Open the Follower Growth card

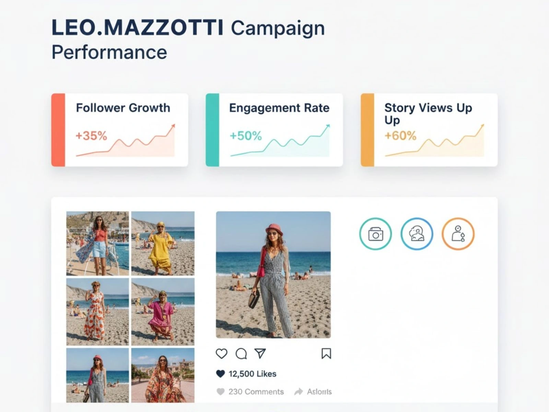point(120,130)
